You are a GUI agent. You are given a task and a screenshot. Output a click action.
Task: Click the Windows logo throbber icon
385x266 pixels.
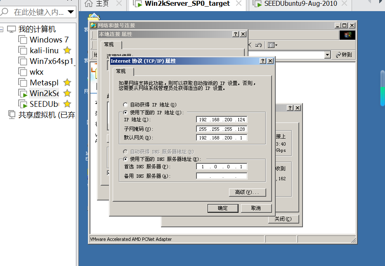pos(347,35)
